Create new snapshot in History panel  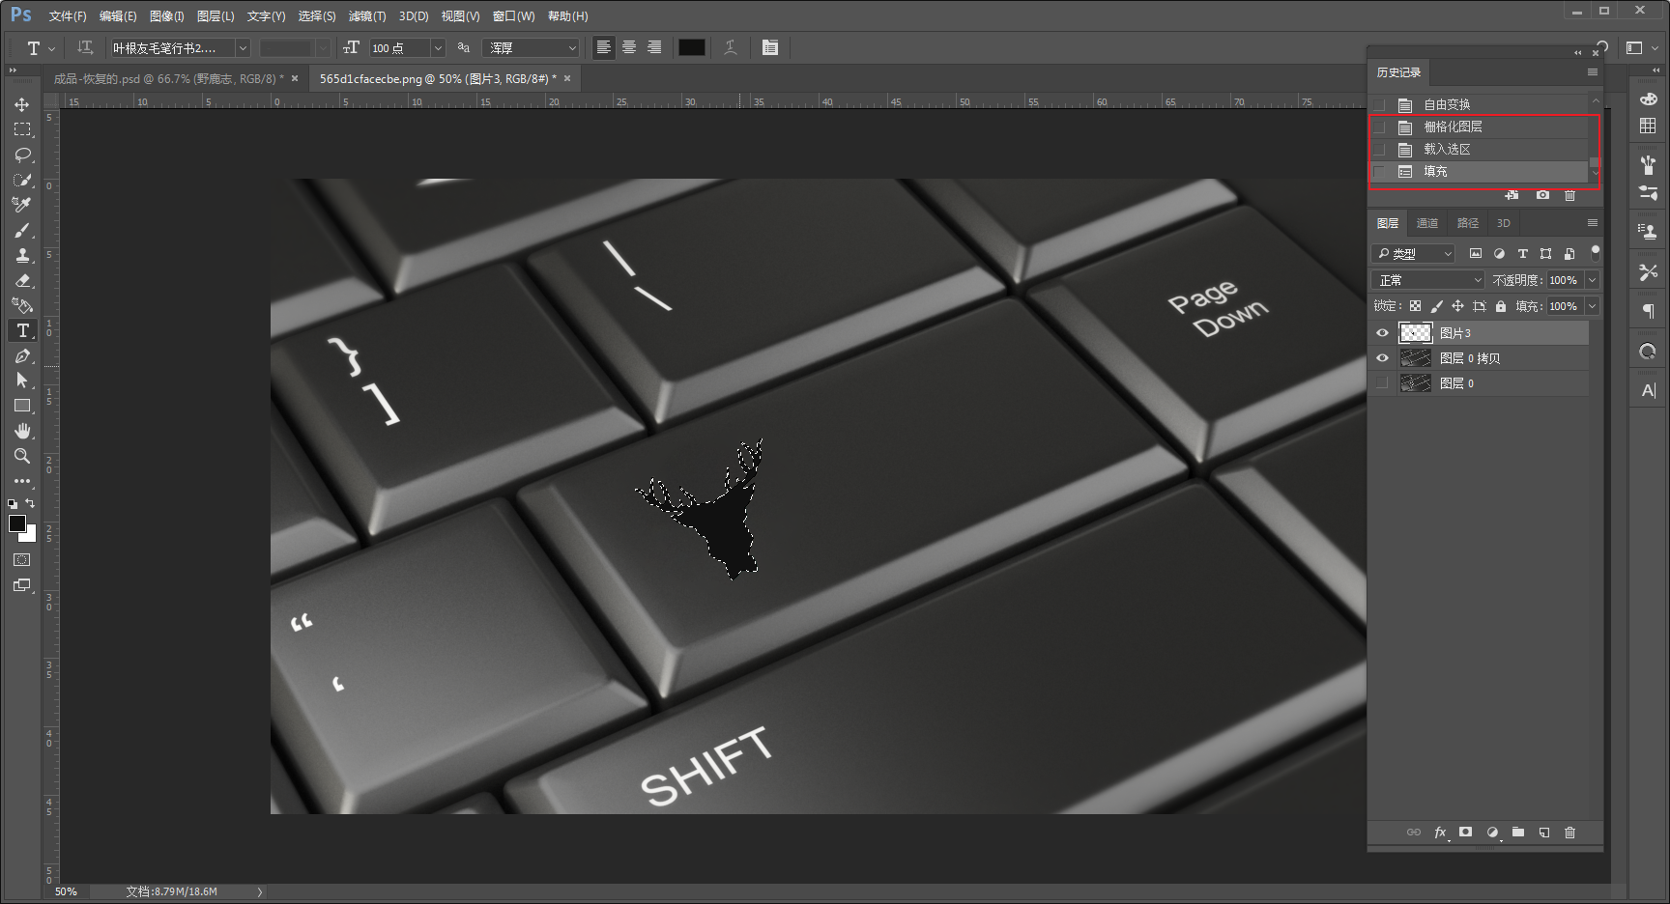(x=1542, y=195)
